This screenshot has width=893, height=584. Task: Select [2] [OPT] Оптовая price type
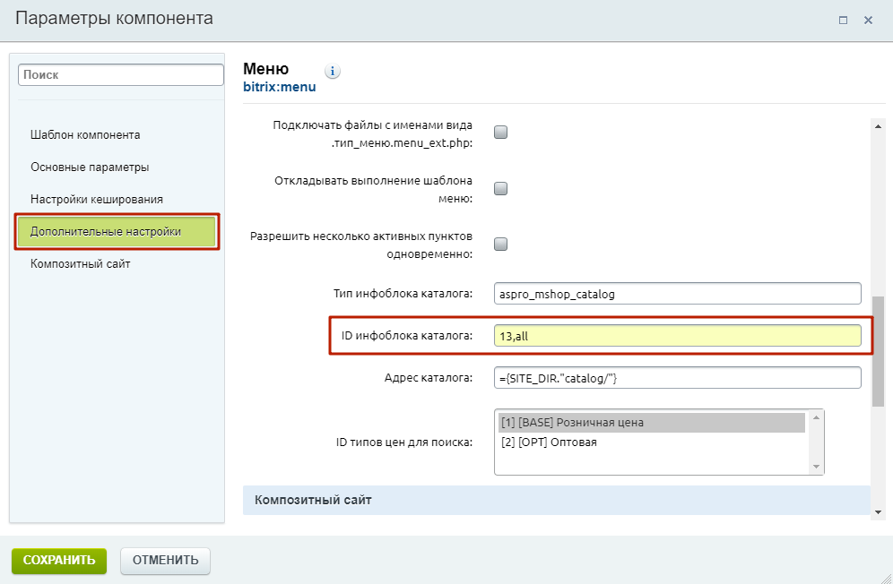point(651,442)
